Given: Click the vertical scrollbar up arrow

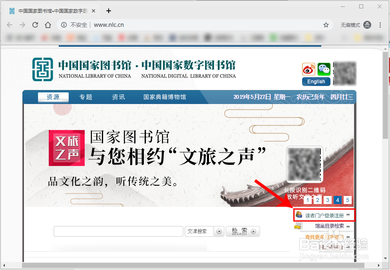Looking at the screenshot, I should click(386, 49).
